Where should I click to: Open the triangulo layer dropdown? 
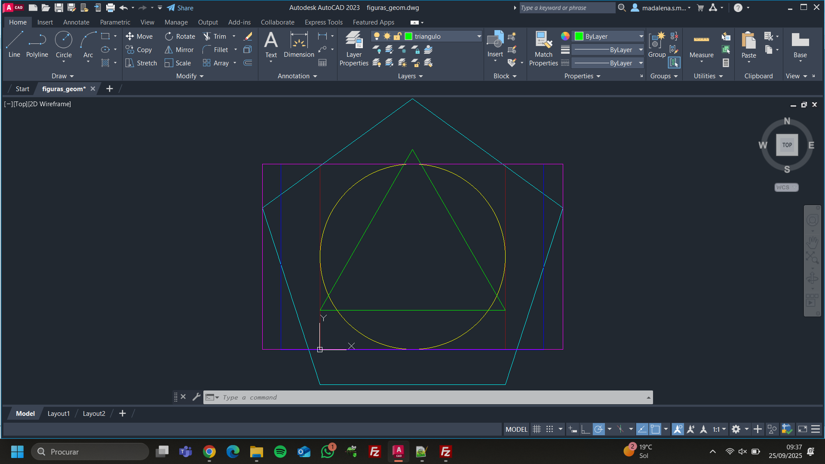tap(479, 37)
